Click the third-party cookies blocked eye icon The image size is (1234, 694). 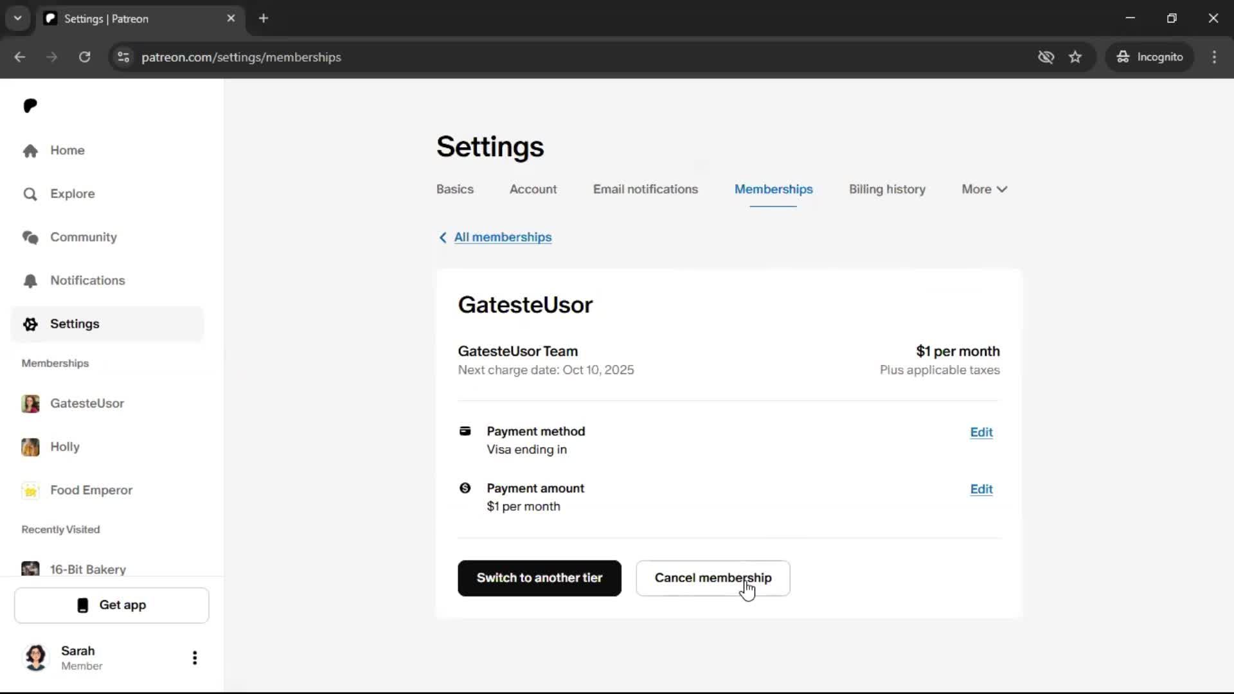[1046, 57]
